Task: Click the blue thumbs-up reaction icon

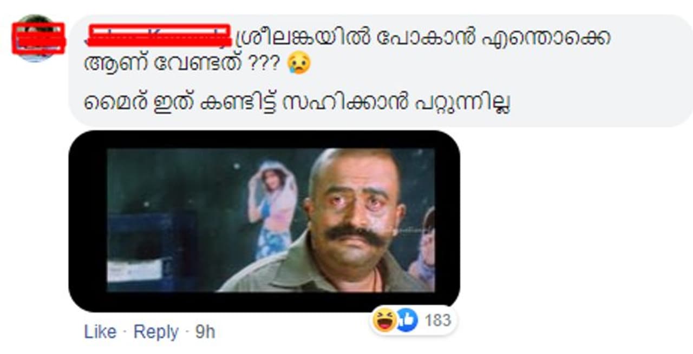Action: [407, 320]
